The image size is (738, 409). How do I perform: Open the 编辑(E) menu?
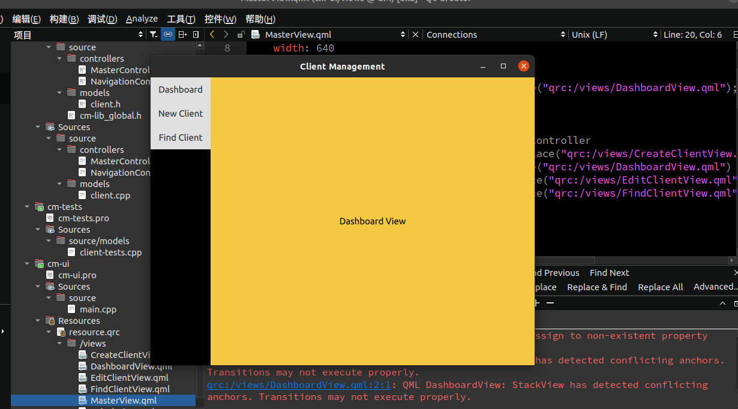pos(26,19)
